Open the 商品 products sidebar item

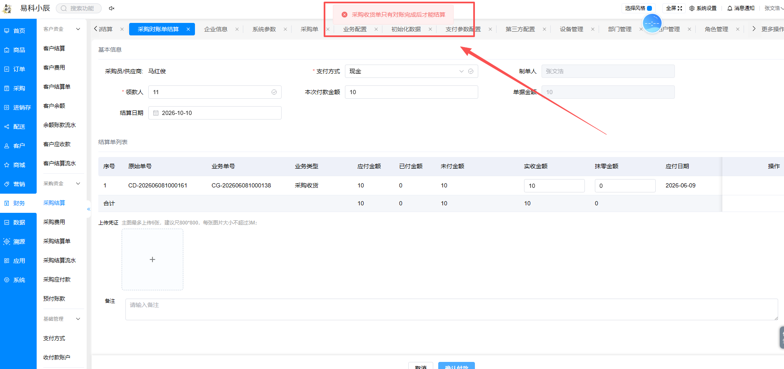(x=18, y=50)
